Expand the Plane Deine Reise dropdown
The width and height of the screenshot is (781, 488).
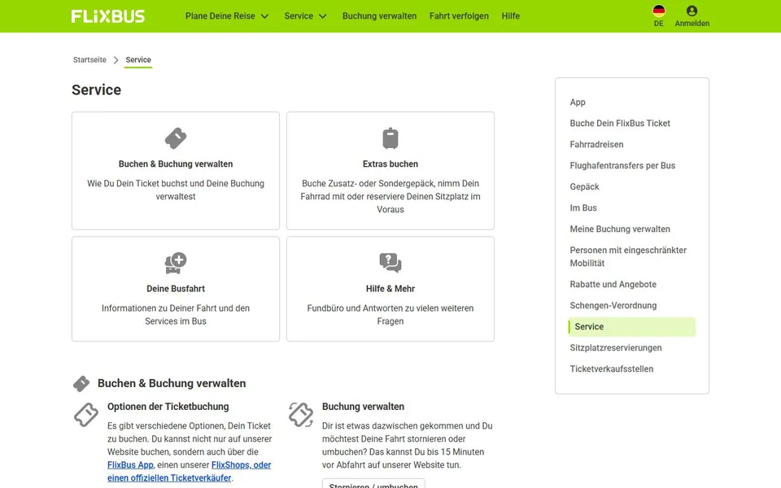227,16
